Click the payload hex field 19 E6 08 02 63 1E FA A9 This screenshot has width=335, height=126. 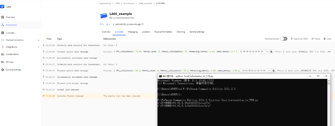coord(254,70)
